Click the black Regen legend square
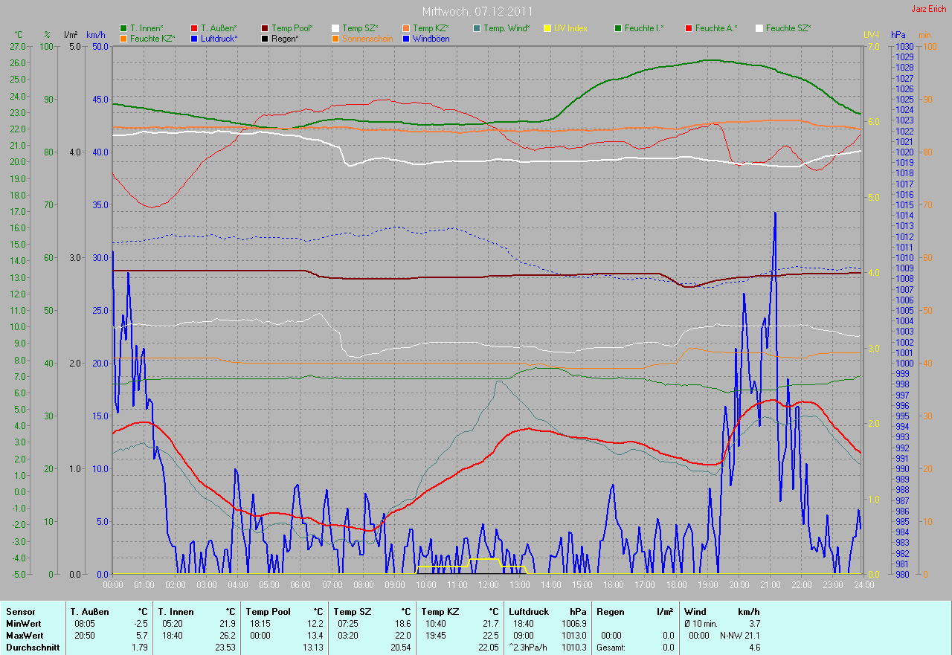The height and width of the screenshot is (655, 952). click(265, 38)
